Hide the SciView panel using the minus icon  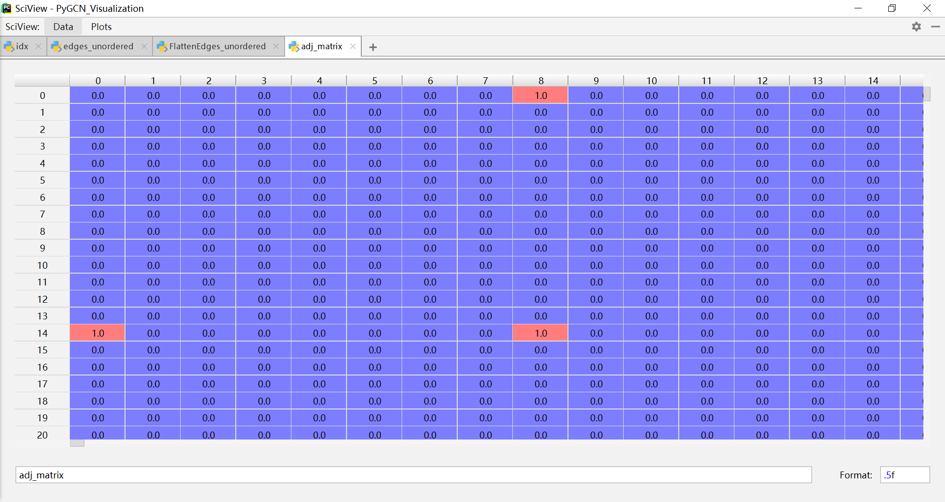tap(935, 27)
